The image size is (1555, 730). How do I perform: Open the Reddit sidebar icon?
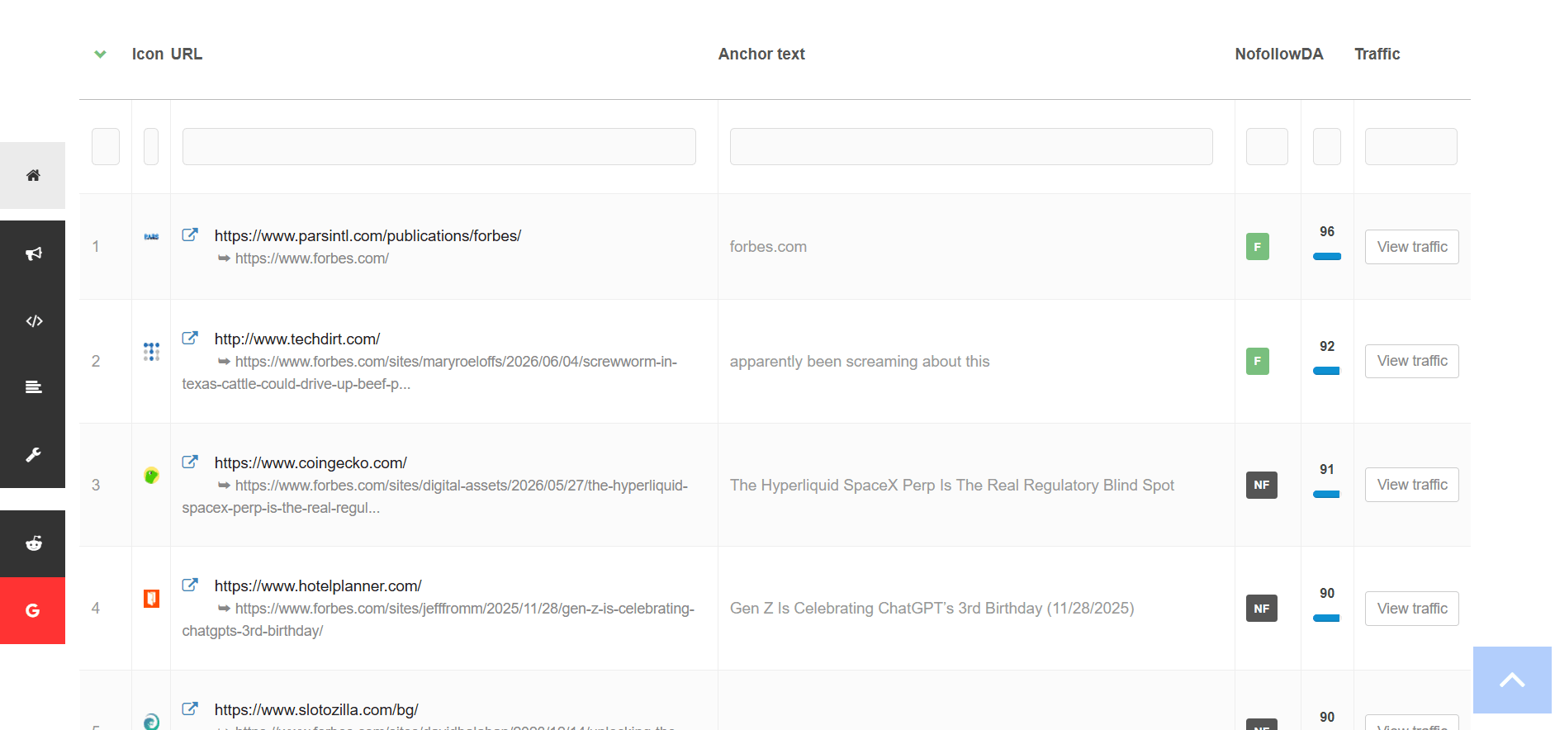coord(33,543)
